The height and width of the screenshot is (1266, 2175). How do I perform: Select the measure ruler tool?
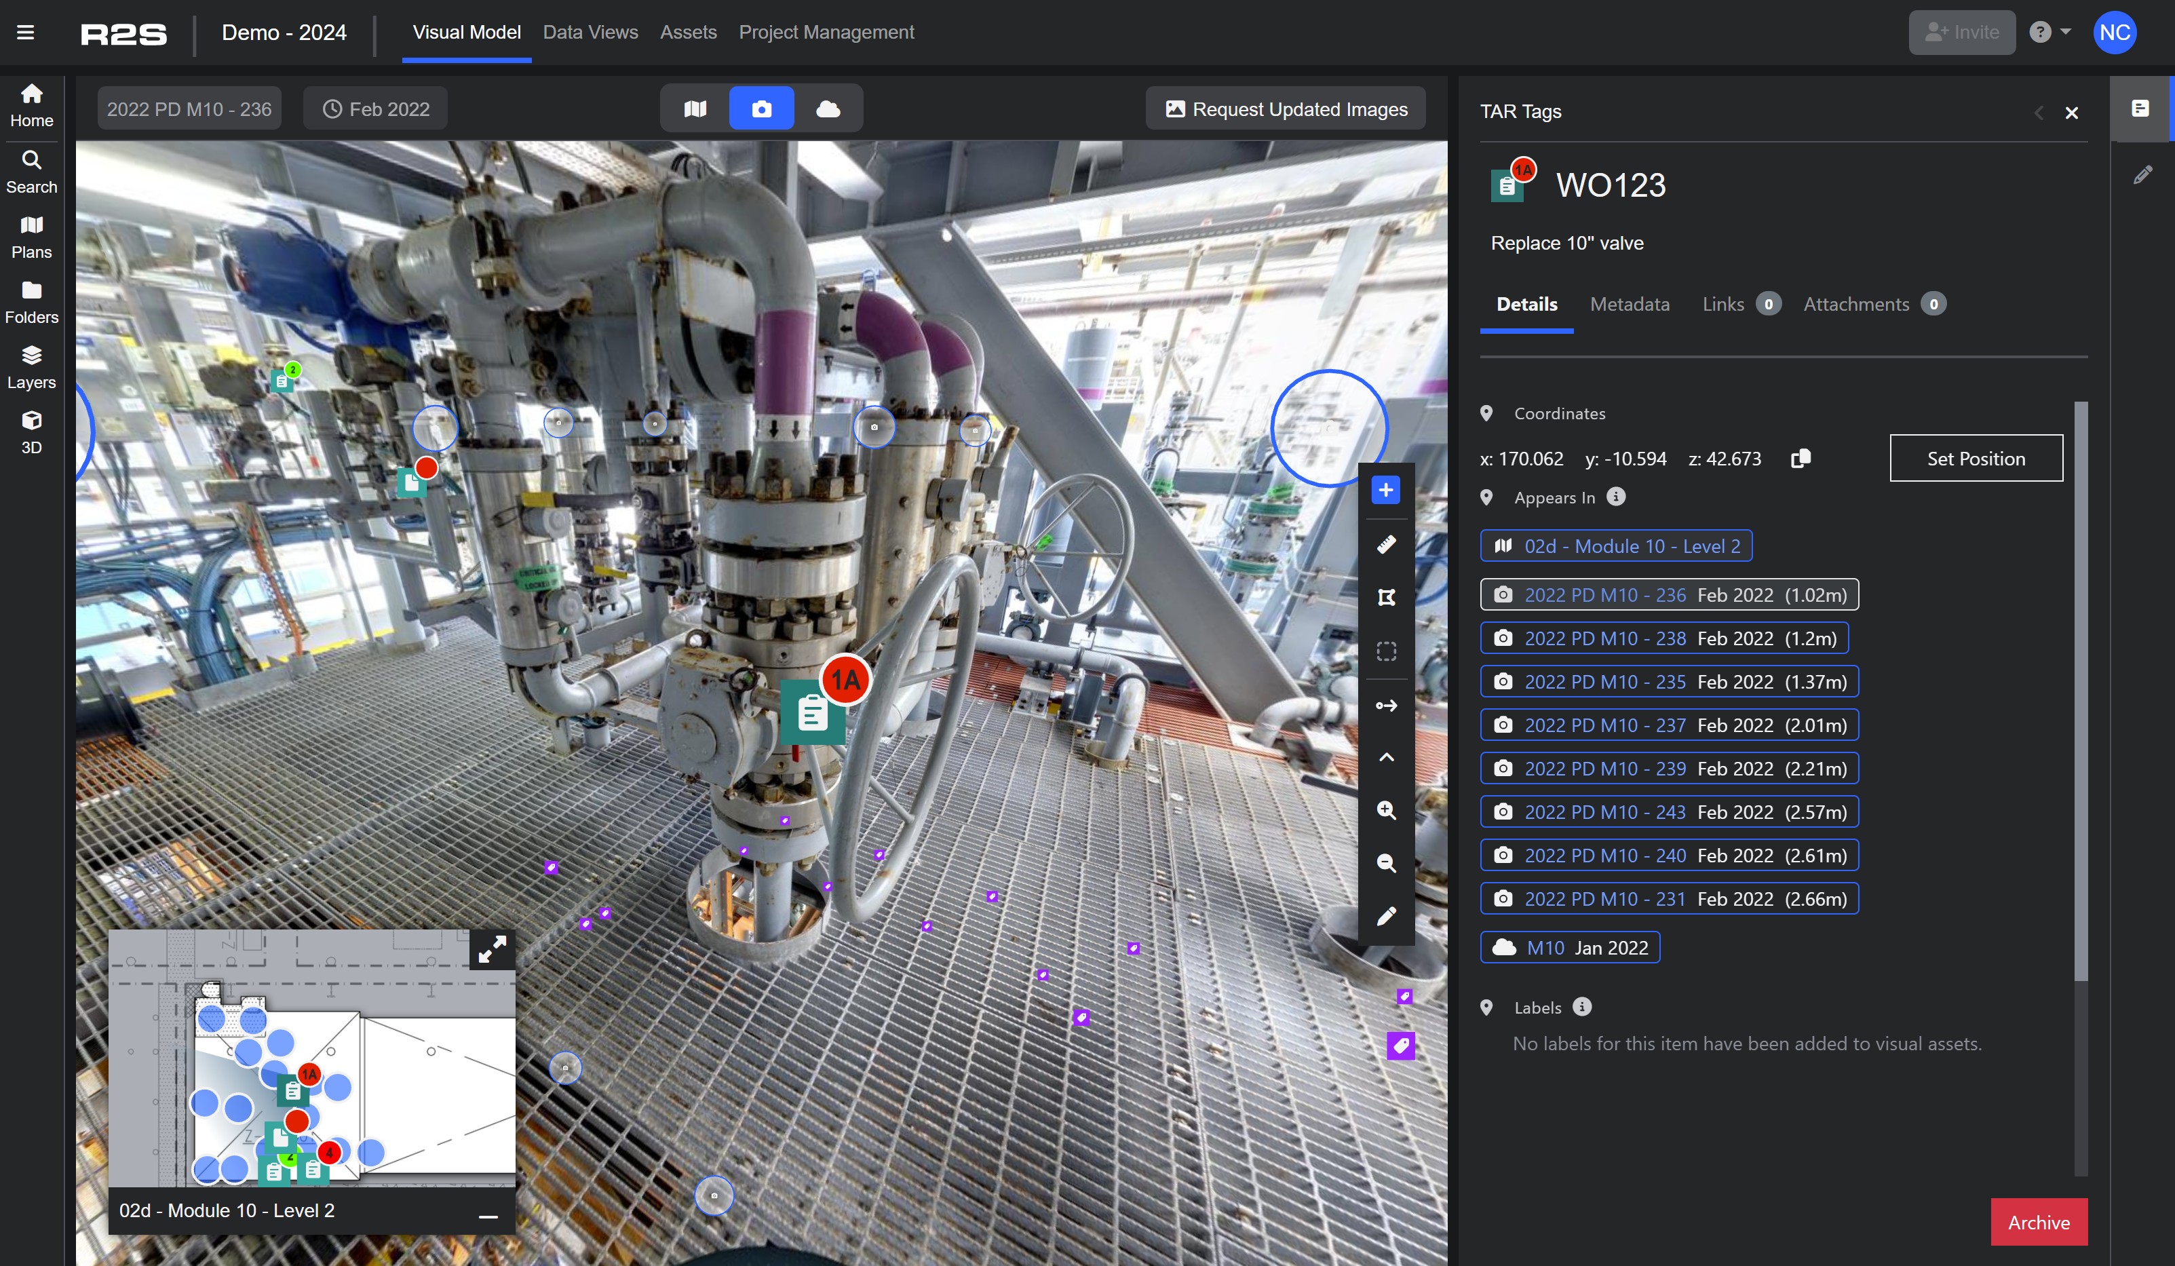(x=1386, y=545)
